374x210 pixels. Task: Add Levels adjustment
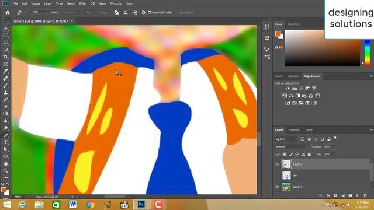[295, 88]
